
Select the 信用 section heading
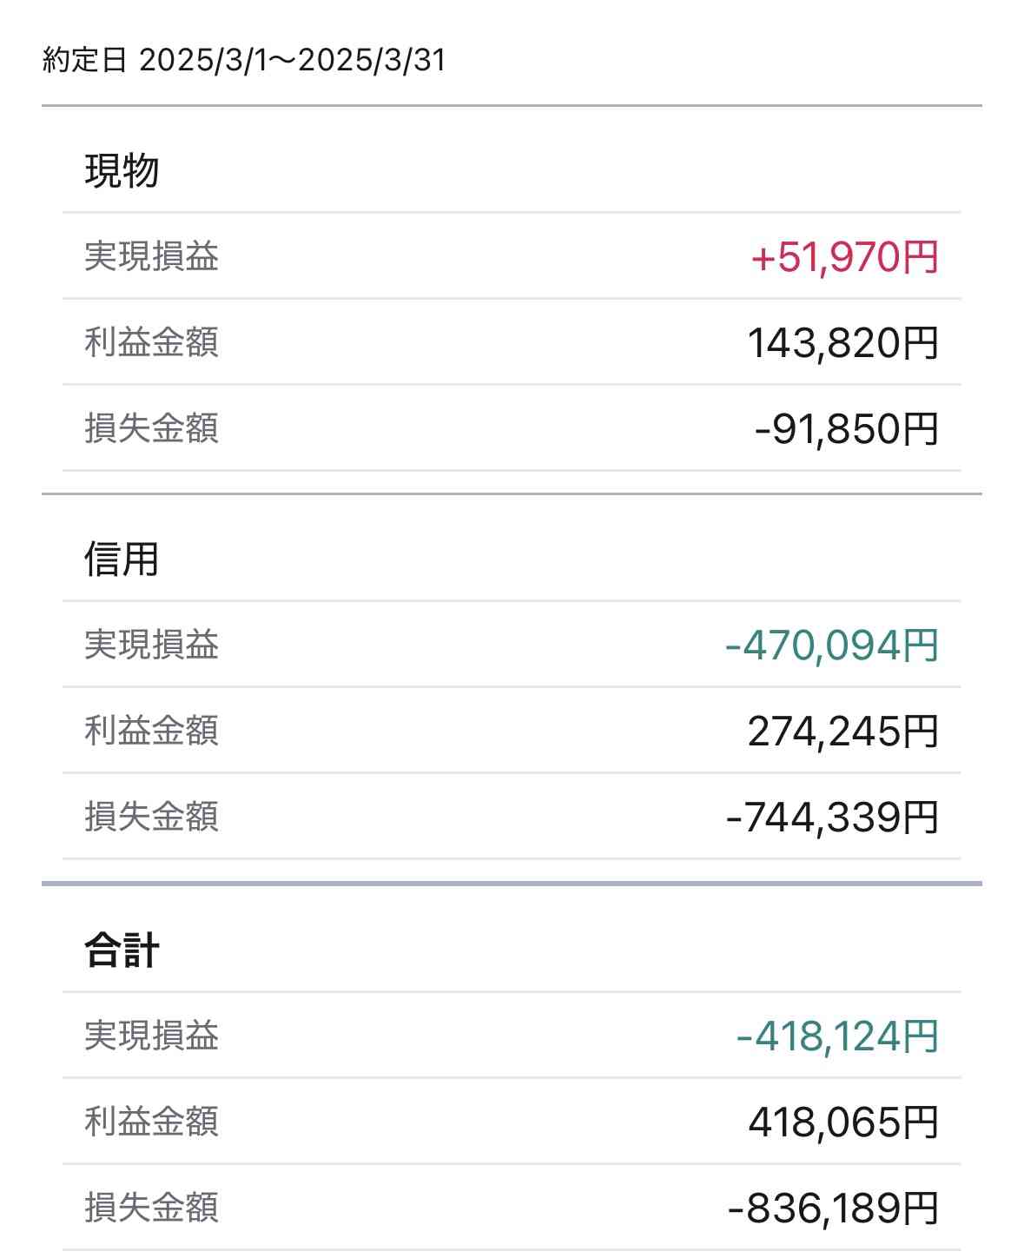tap(122, 559)
